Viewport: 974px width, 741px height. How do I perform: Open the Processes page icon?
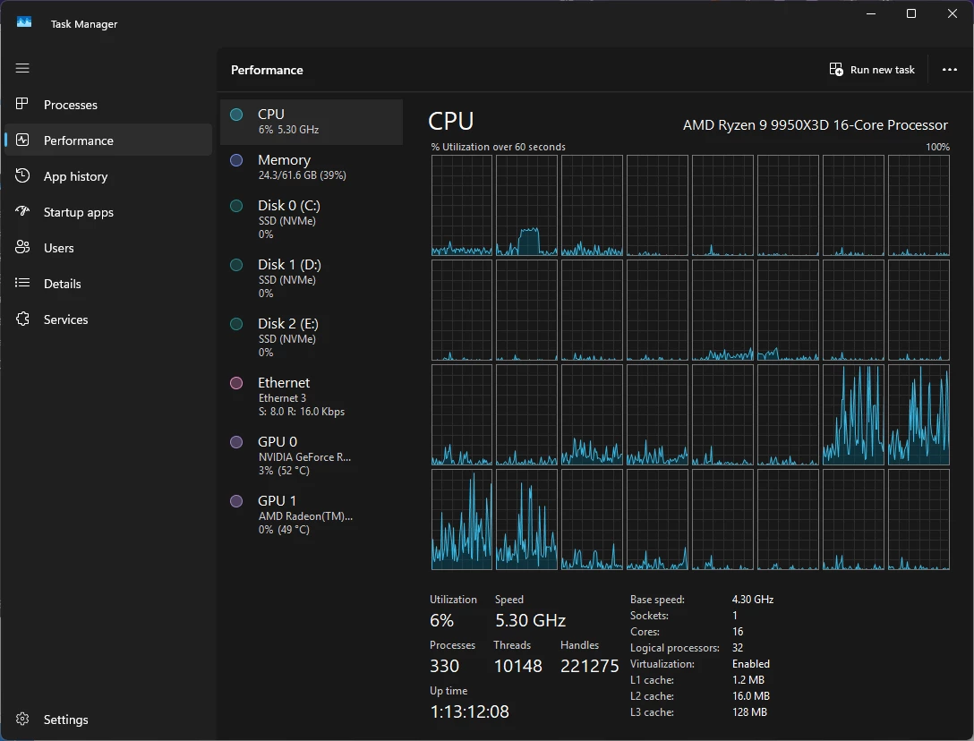(23, 105)
